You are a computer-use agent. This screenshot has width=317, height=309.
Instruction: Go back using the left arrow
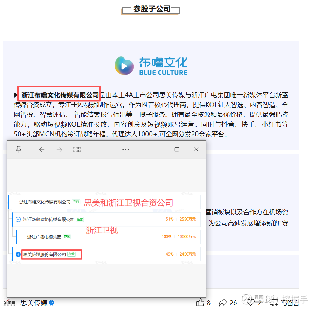point(42,150)
